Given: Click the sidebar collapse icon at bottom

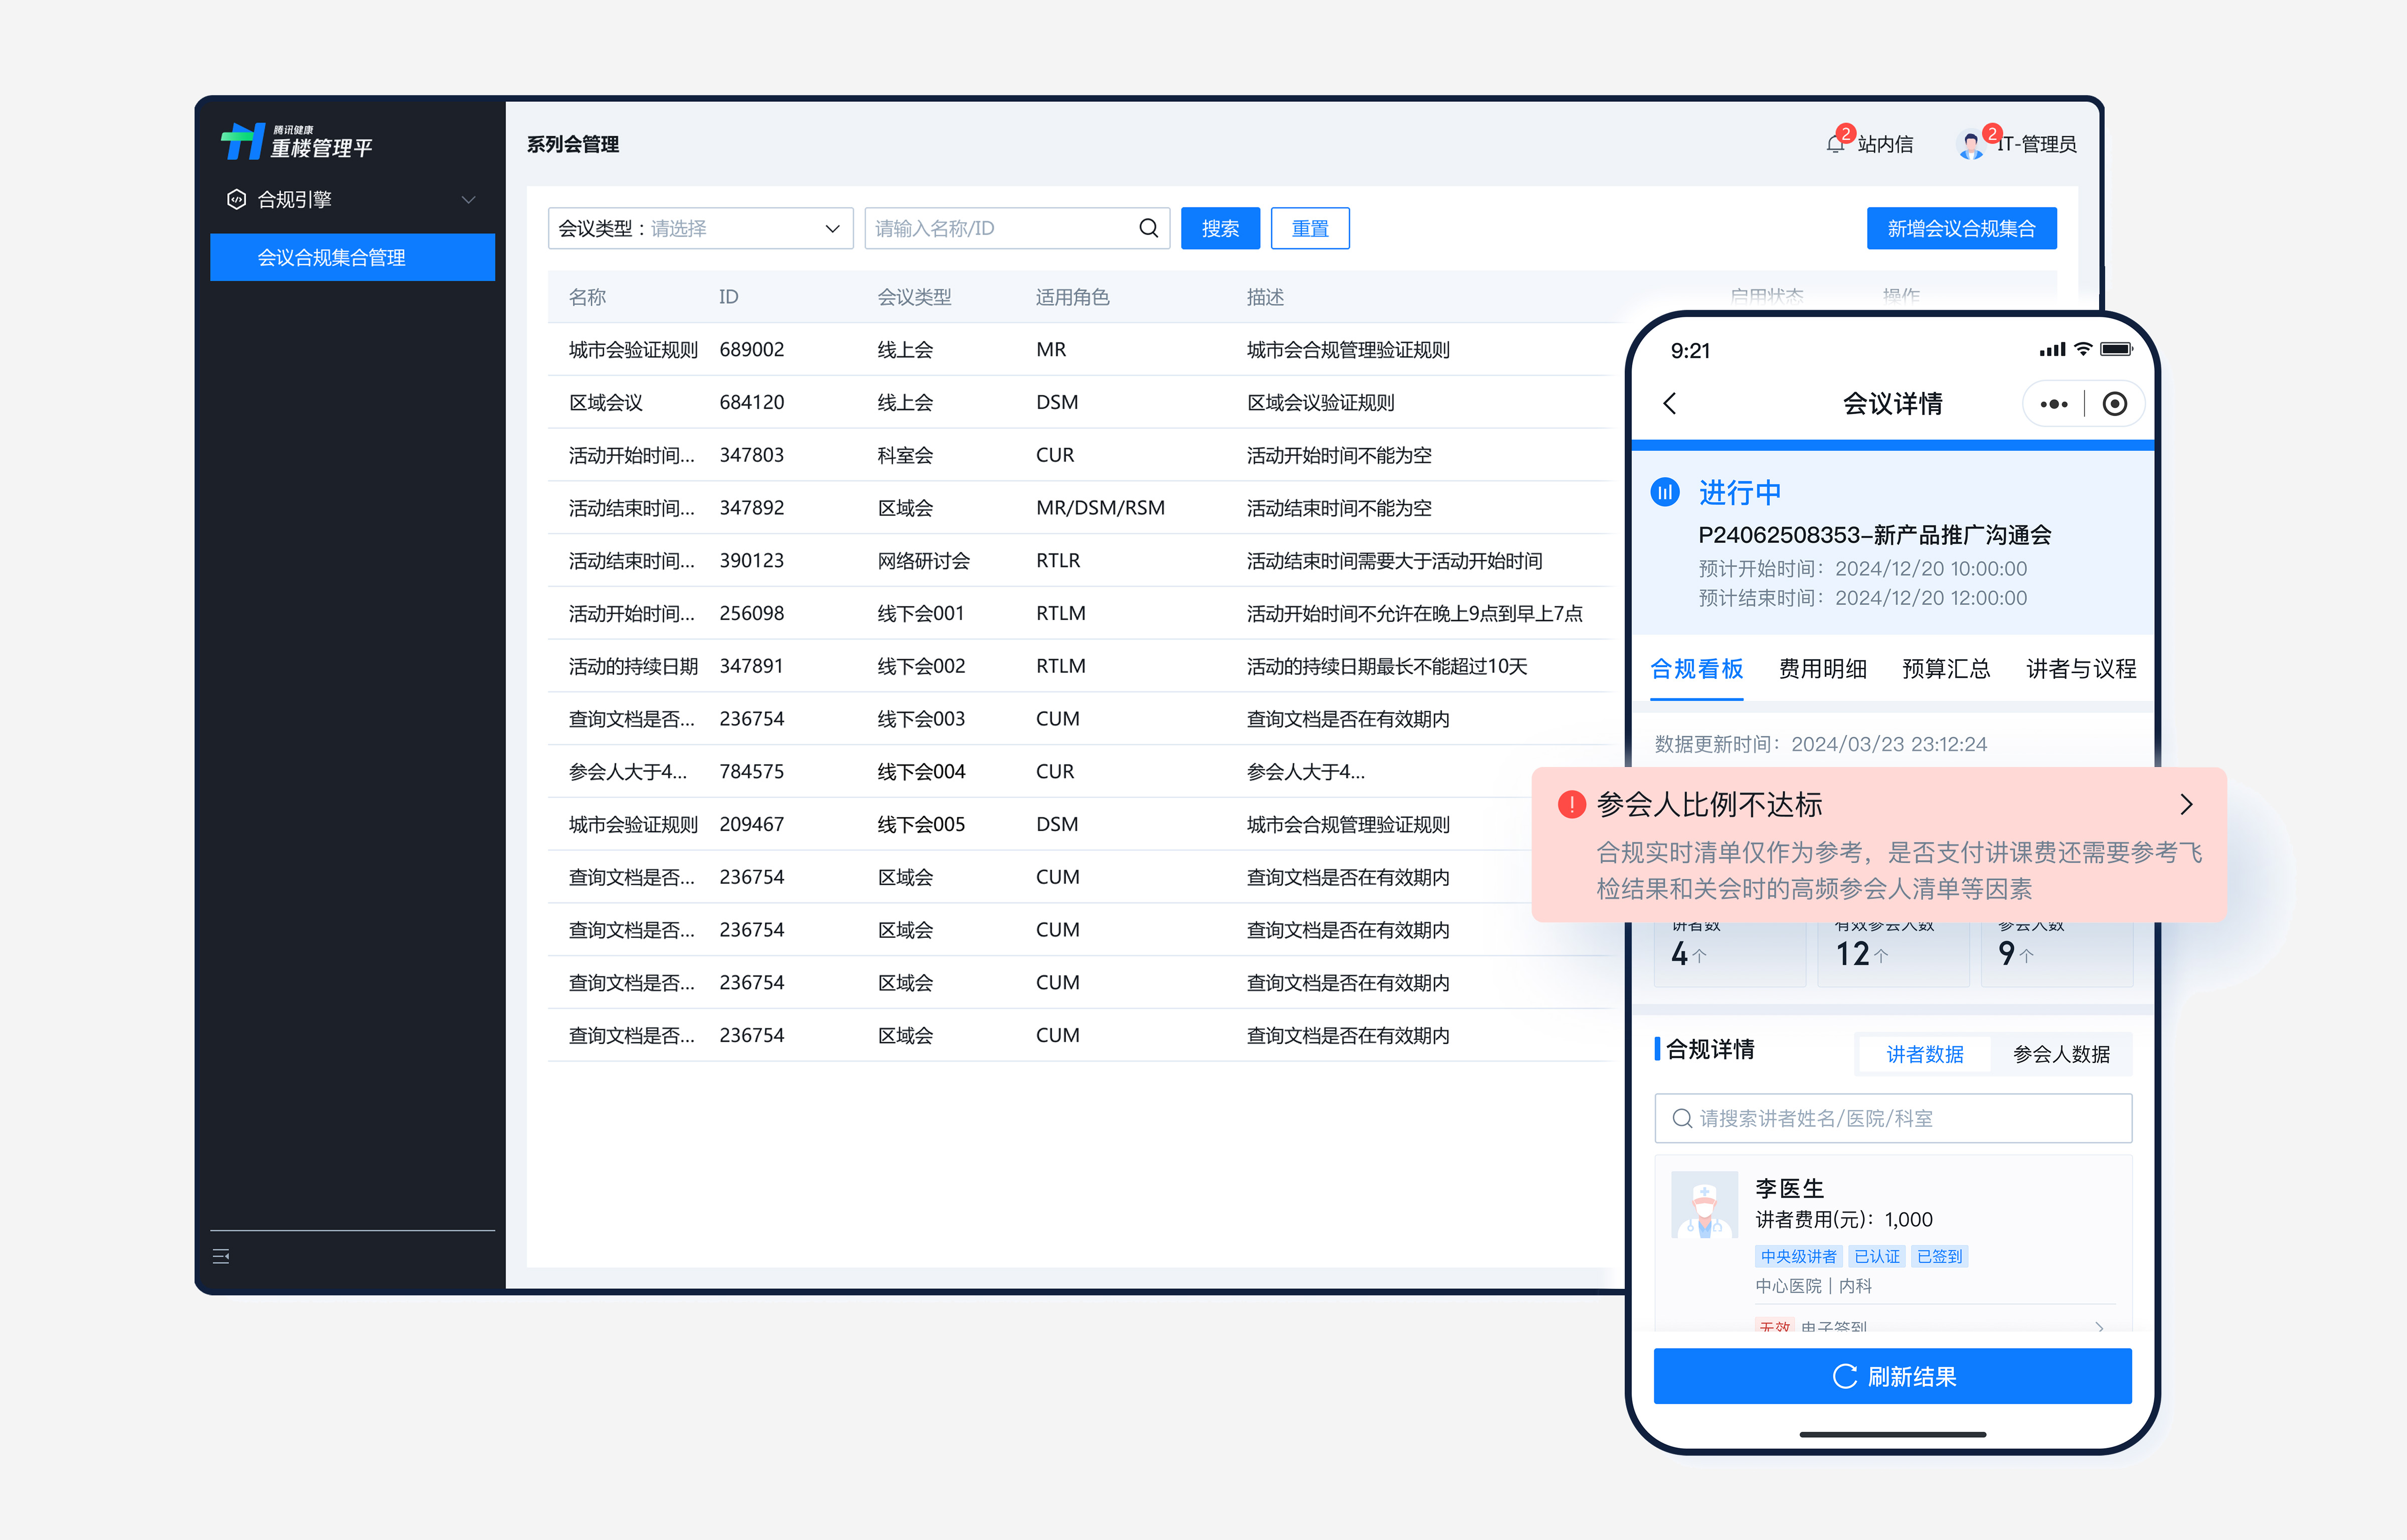Looking at the screenshot, I should [221, 1256].
